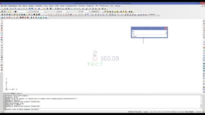This screenshot has width=205, height=115.
Task: Open the ПОСЛОЮ color dropdown
Action: coord(44,11)
